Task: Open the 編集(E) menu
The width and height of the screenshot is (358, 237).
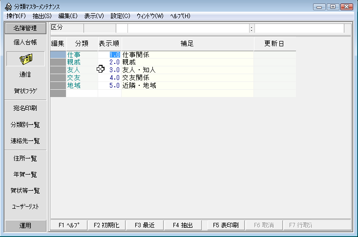Action: (68, 16)
